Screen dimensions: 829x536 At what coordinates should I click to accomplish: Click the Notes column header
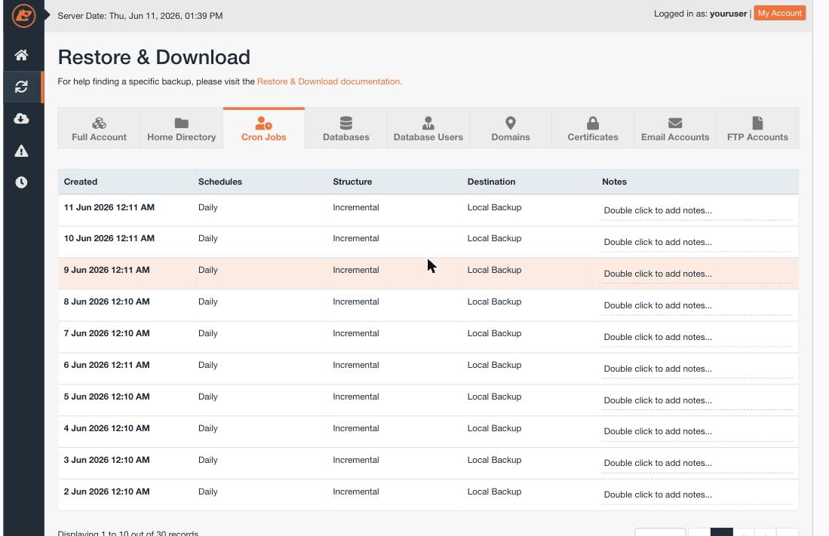pos(614,182)
